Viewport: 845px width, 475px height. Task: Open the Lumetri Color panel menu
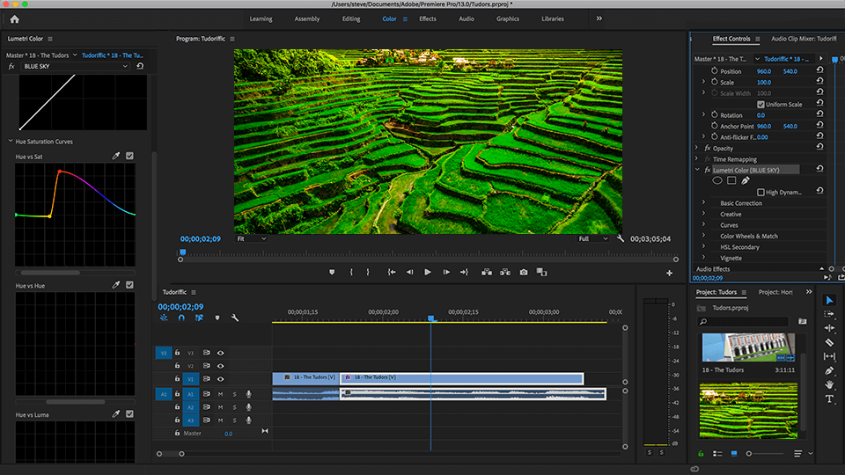(50, 39)
